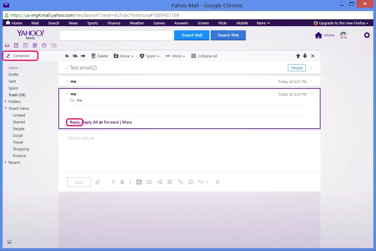The width and height of the screenshot is (376, 251).
Task: Expand the Folders section
Action: (x=6, y=102)
